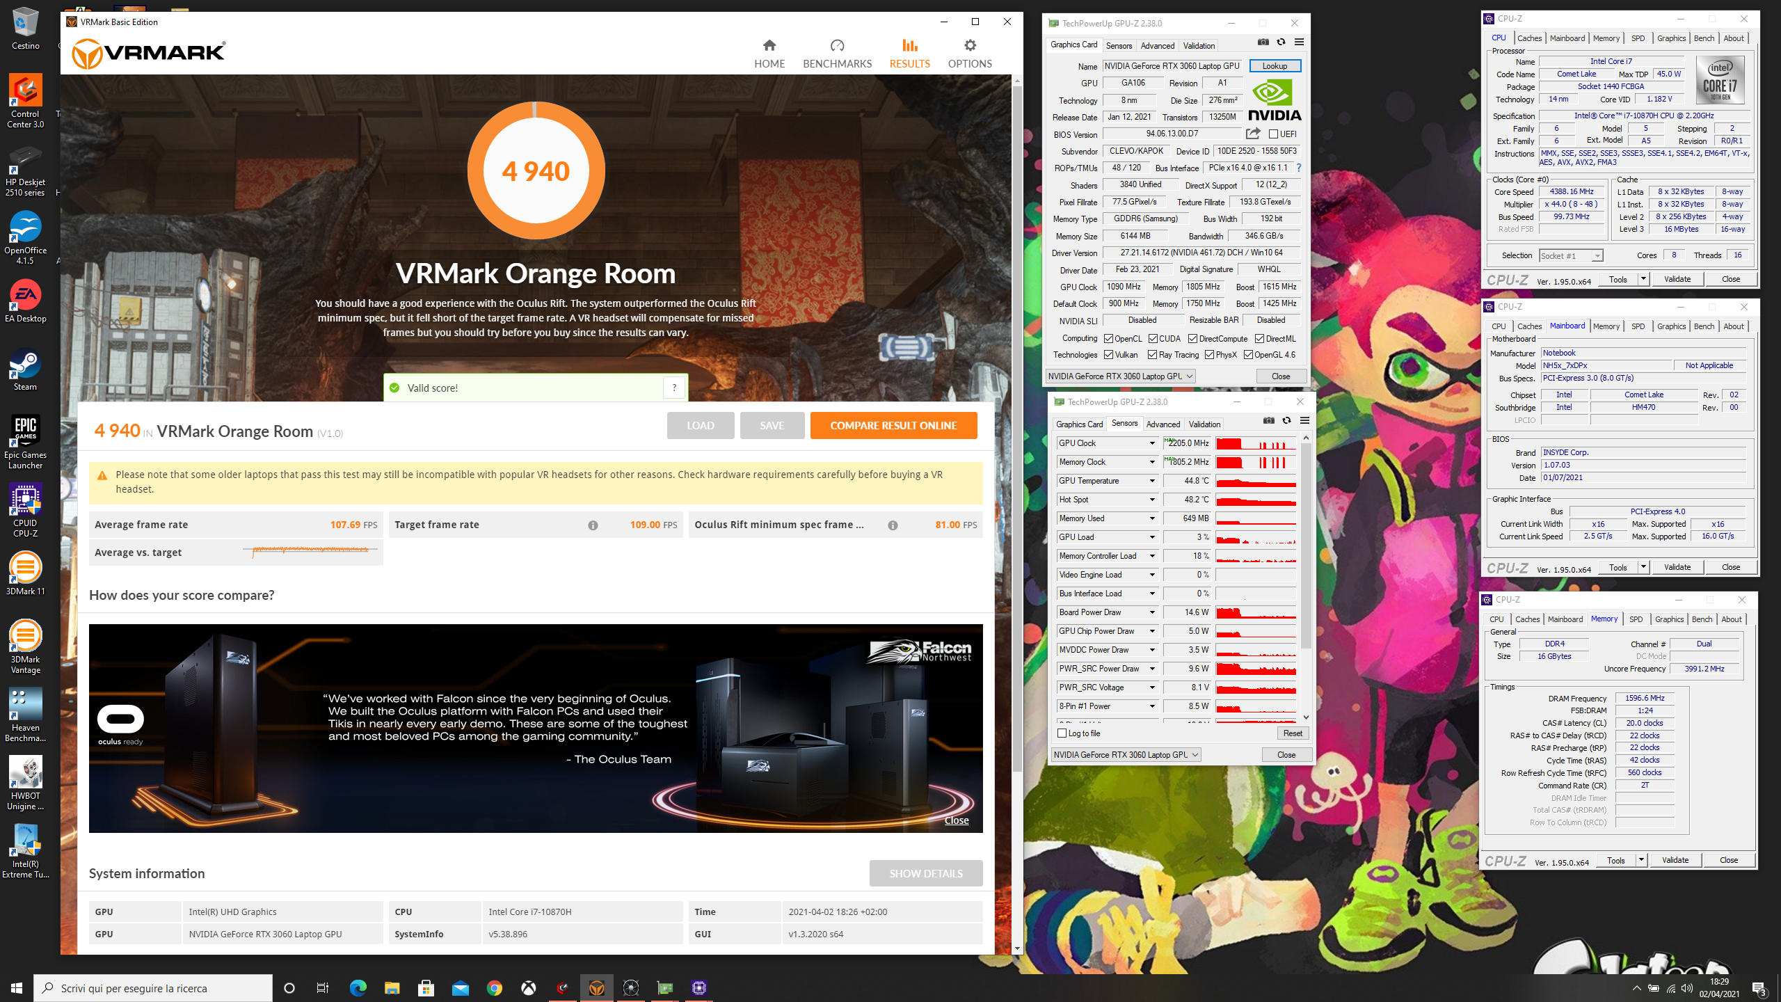The width and height of the screenshot is (1781, 1002).
Task: Close the Falcon Northwest ad banner
Action: (957, 820)
